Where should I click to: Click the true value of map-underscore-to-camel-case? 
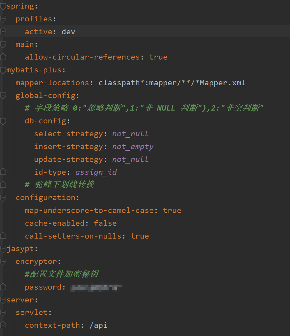point(172,210)
